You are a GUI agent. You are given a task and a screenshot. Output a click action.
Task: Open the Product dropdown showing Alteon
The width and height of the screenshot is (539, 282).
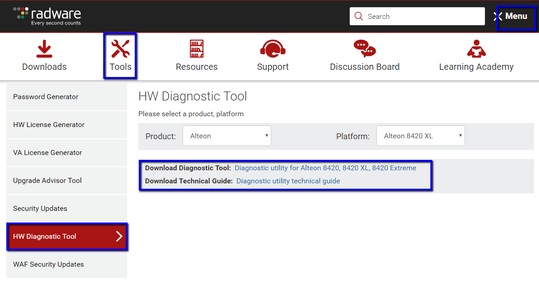click(x=226, y=135)
